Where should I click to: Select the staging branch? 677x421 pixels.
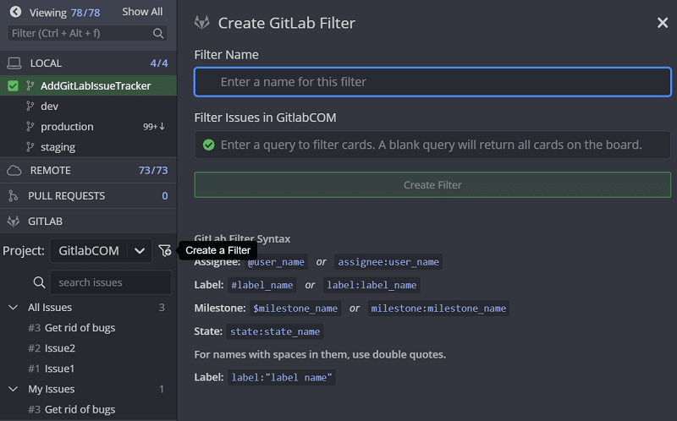pos(58,147)
